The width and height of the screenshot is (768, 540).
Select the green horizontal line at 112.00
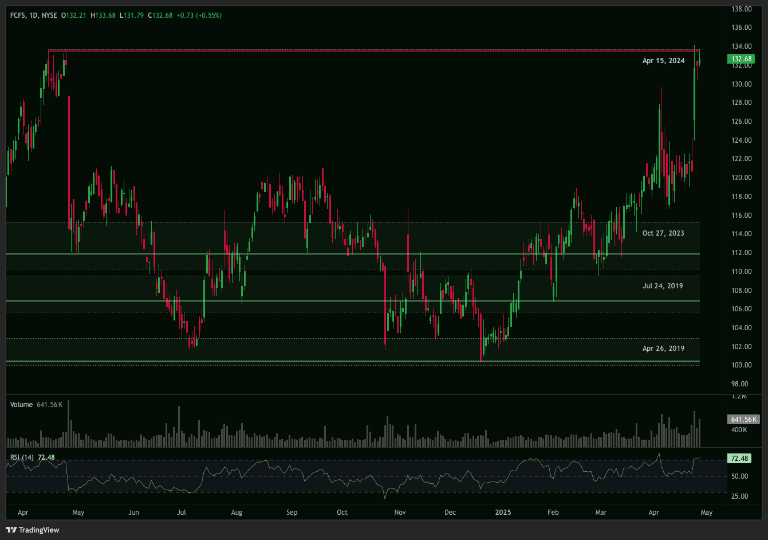[x=353, y=253]
